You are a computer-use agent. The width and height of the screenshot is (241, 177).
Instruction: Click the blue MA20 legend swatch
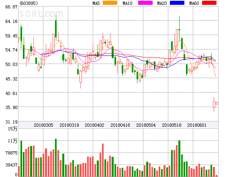(x=177, y=3)
